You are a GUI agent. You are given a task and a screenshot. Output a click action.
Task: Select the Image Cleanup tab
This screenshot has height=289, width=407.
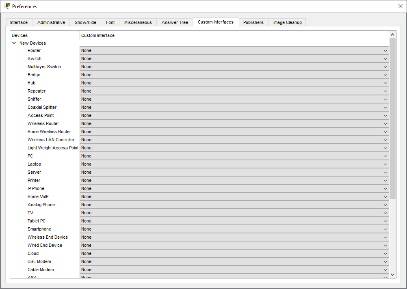click(287, 23)
